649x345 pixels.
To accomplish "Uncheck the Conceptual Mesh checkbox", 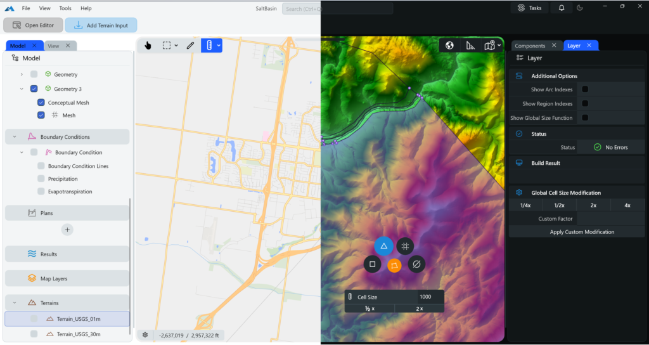I will click(41, 103).
